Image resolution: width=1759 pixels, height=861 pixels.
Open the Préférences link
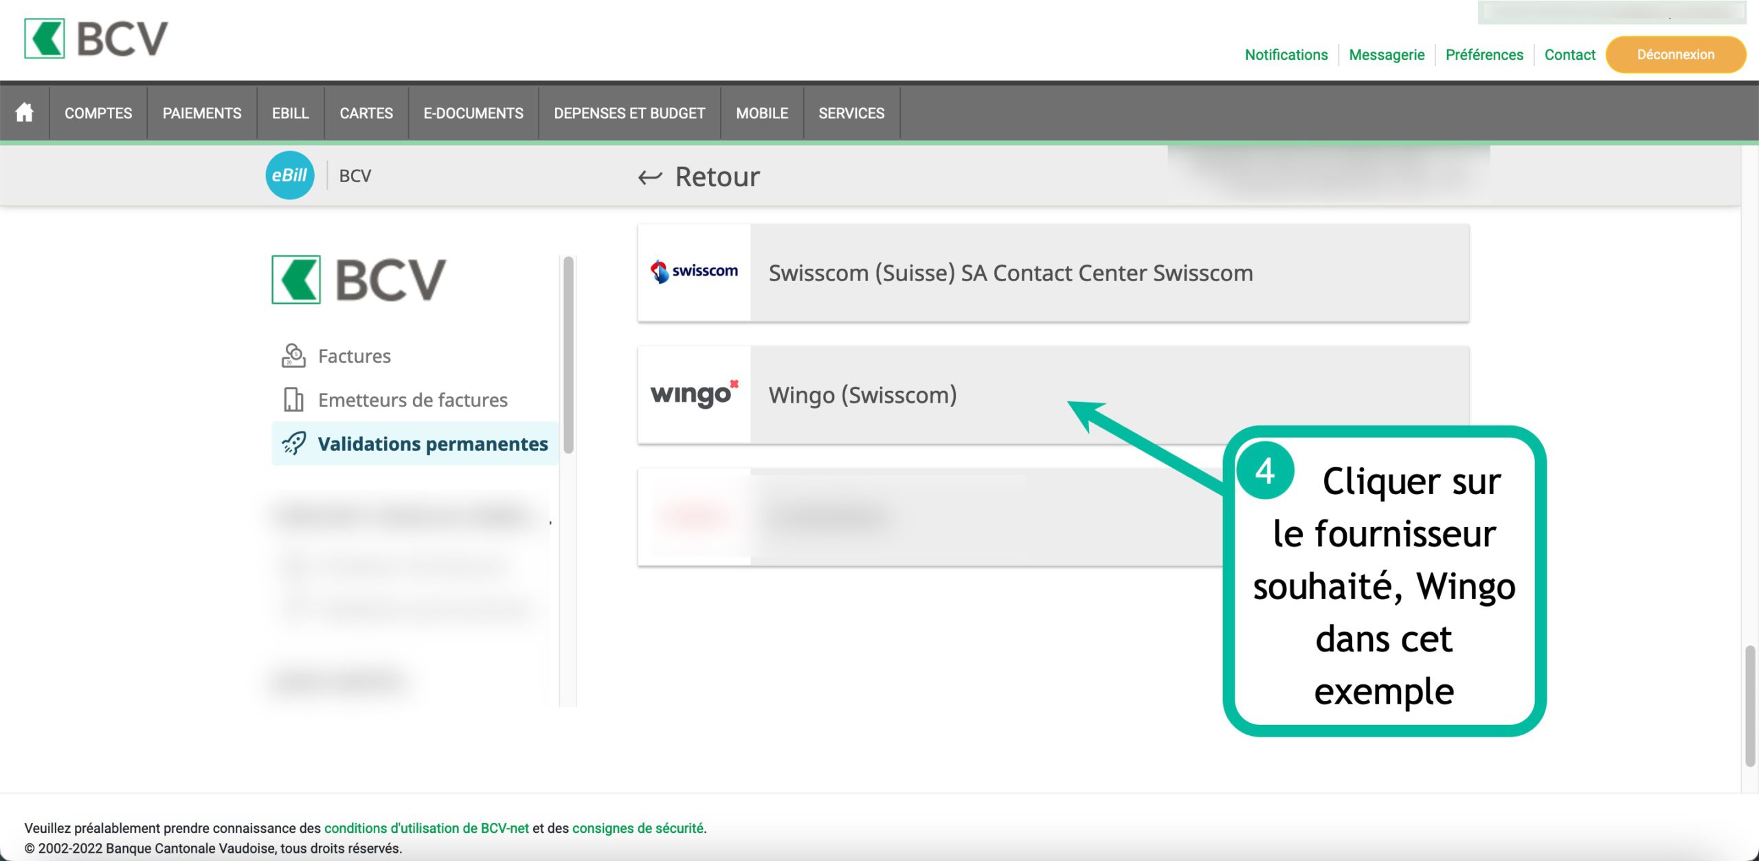[x=1484, y=55]
